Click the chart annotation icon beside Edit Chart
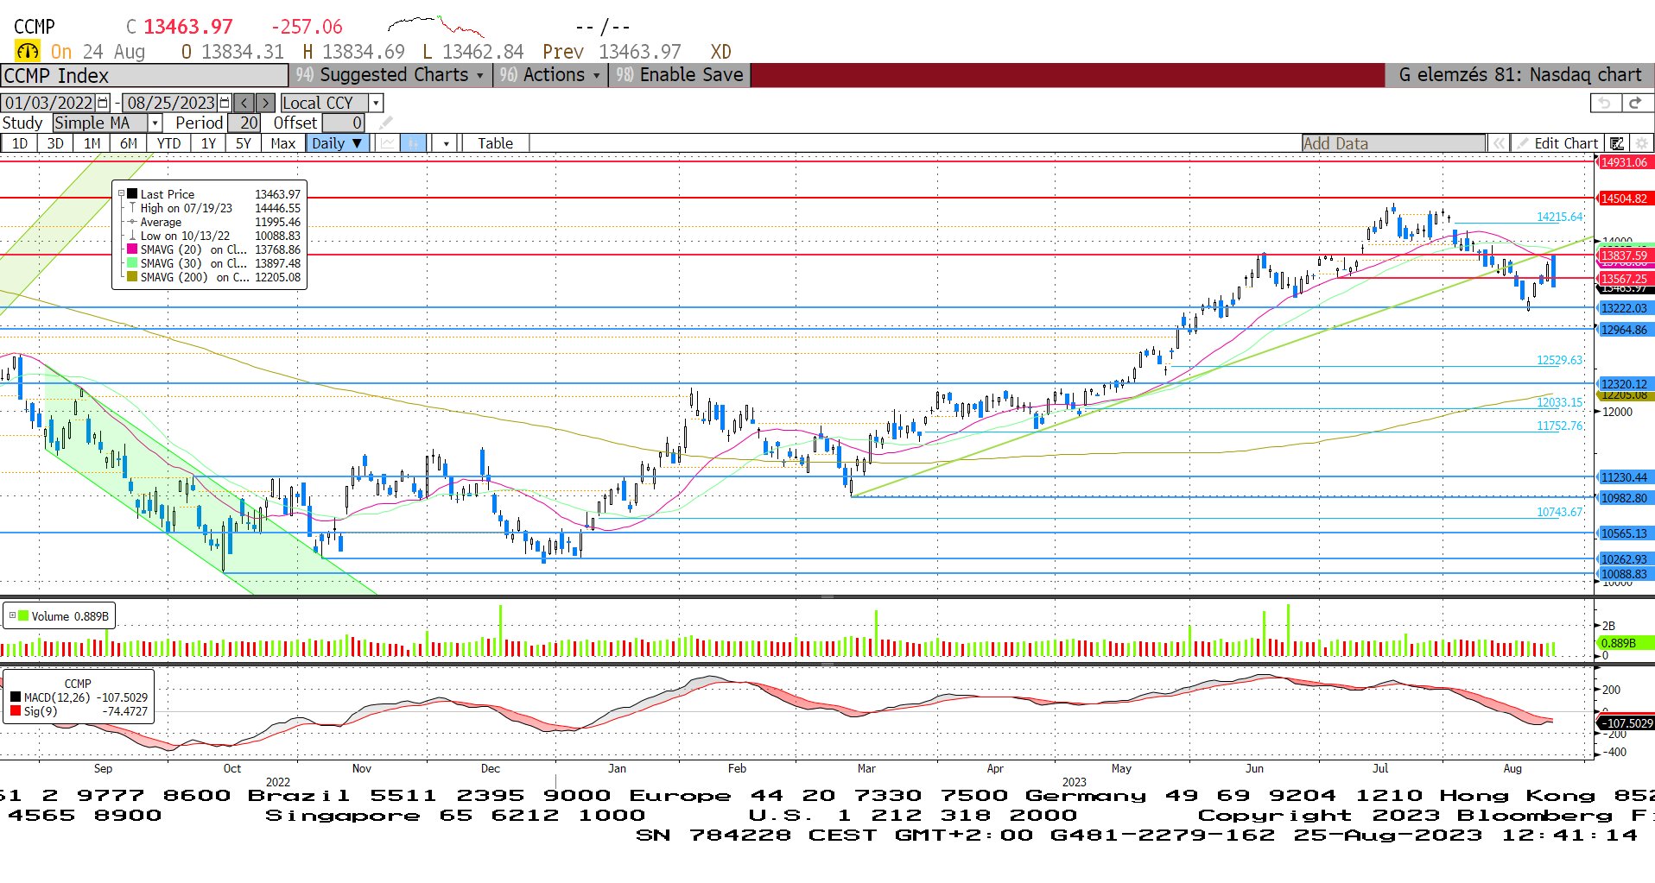This screenshot has height=883, width=1655. click(x=1618, y=143)
